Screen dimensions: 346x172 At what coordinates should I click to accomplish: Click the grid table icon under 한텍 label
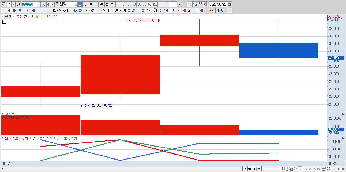tap(4, 22)
